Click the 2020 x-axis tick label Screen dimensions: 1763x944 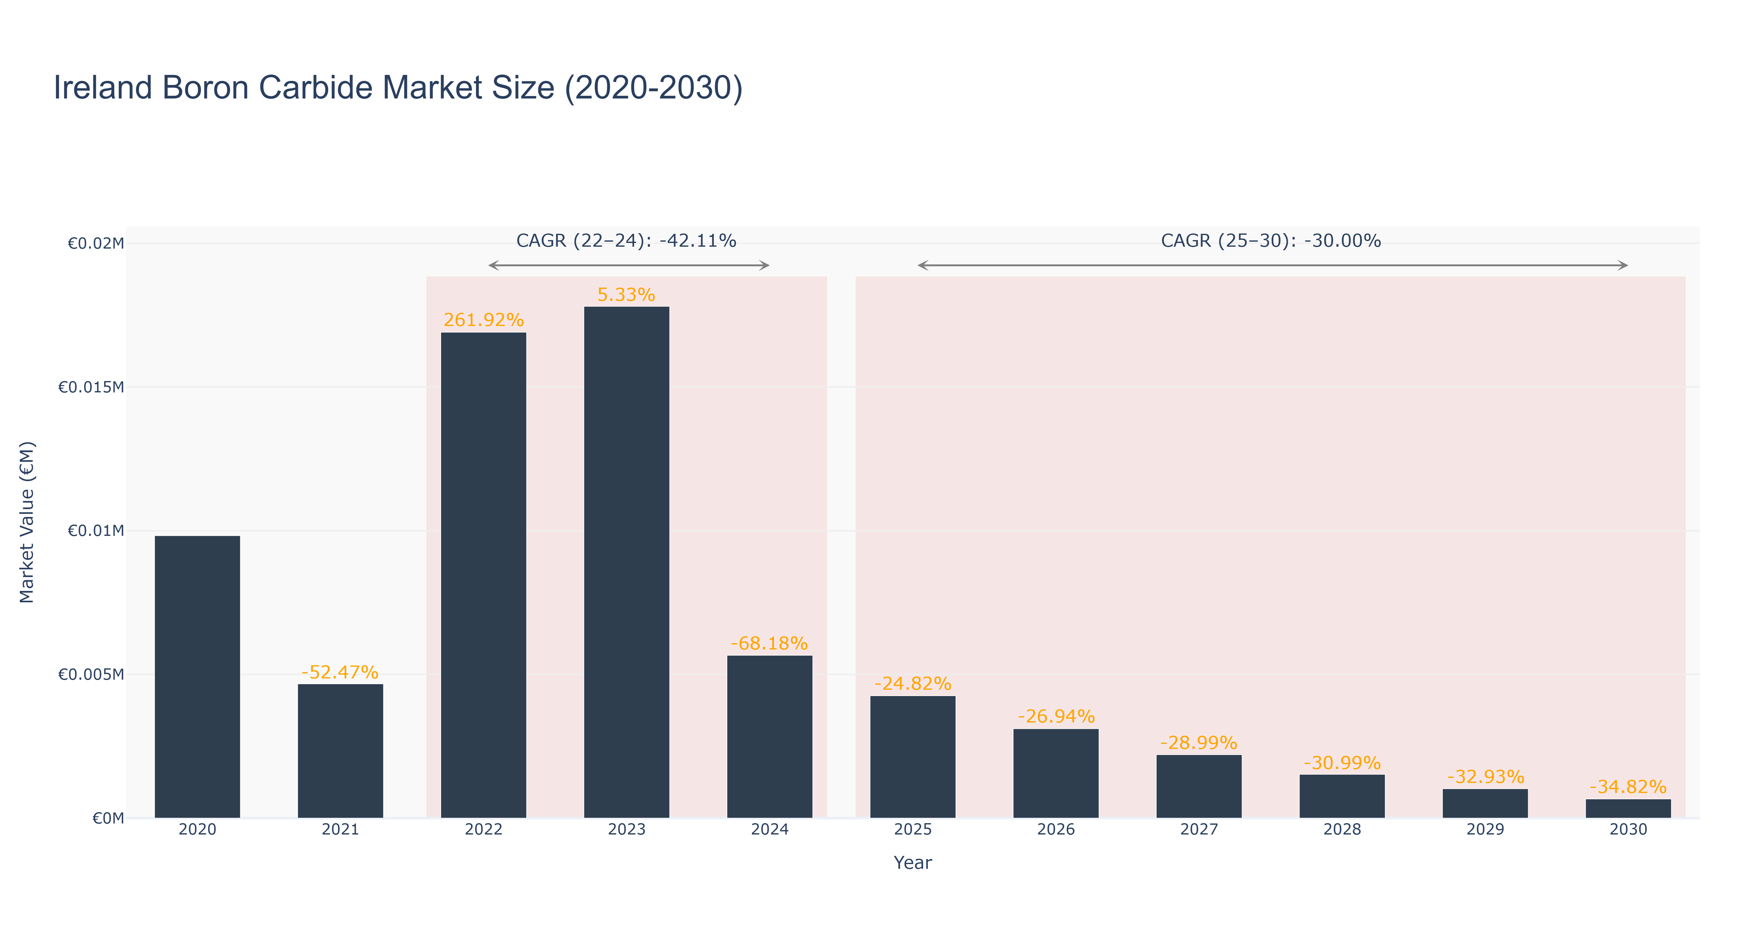(197, 830)
